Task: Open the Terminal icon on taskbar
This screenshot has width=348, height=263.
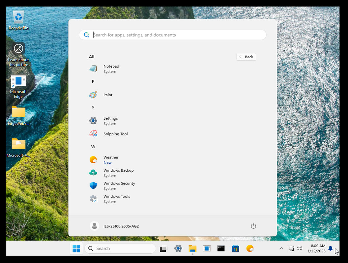Action: pyautogui.click(x=221, y=249)
